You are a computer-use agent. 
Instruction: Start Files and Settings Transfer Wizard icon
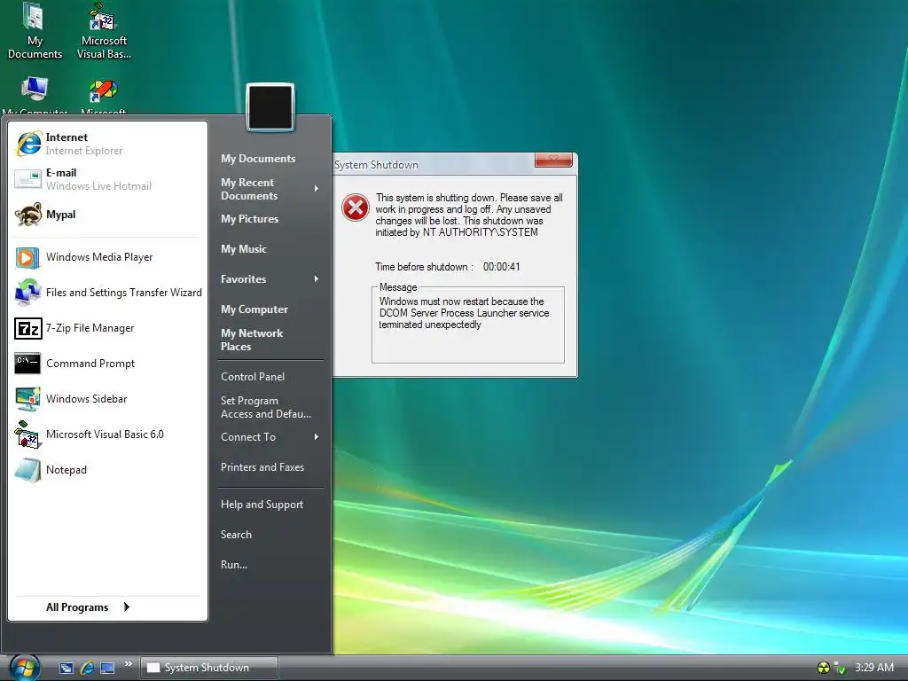click(27, 293)
